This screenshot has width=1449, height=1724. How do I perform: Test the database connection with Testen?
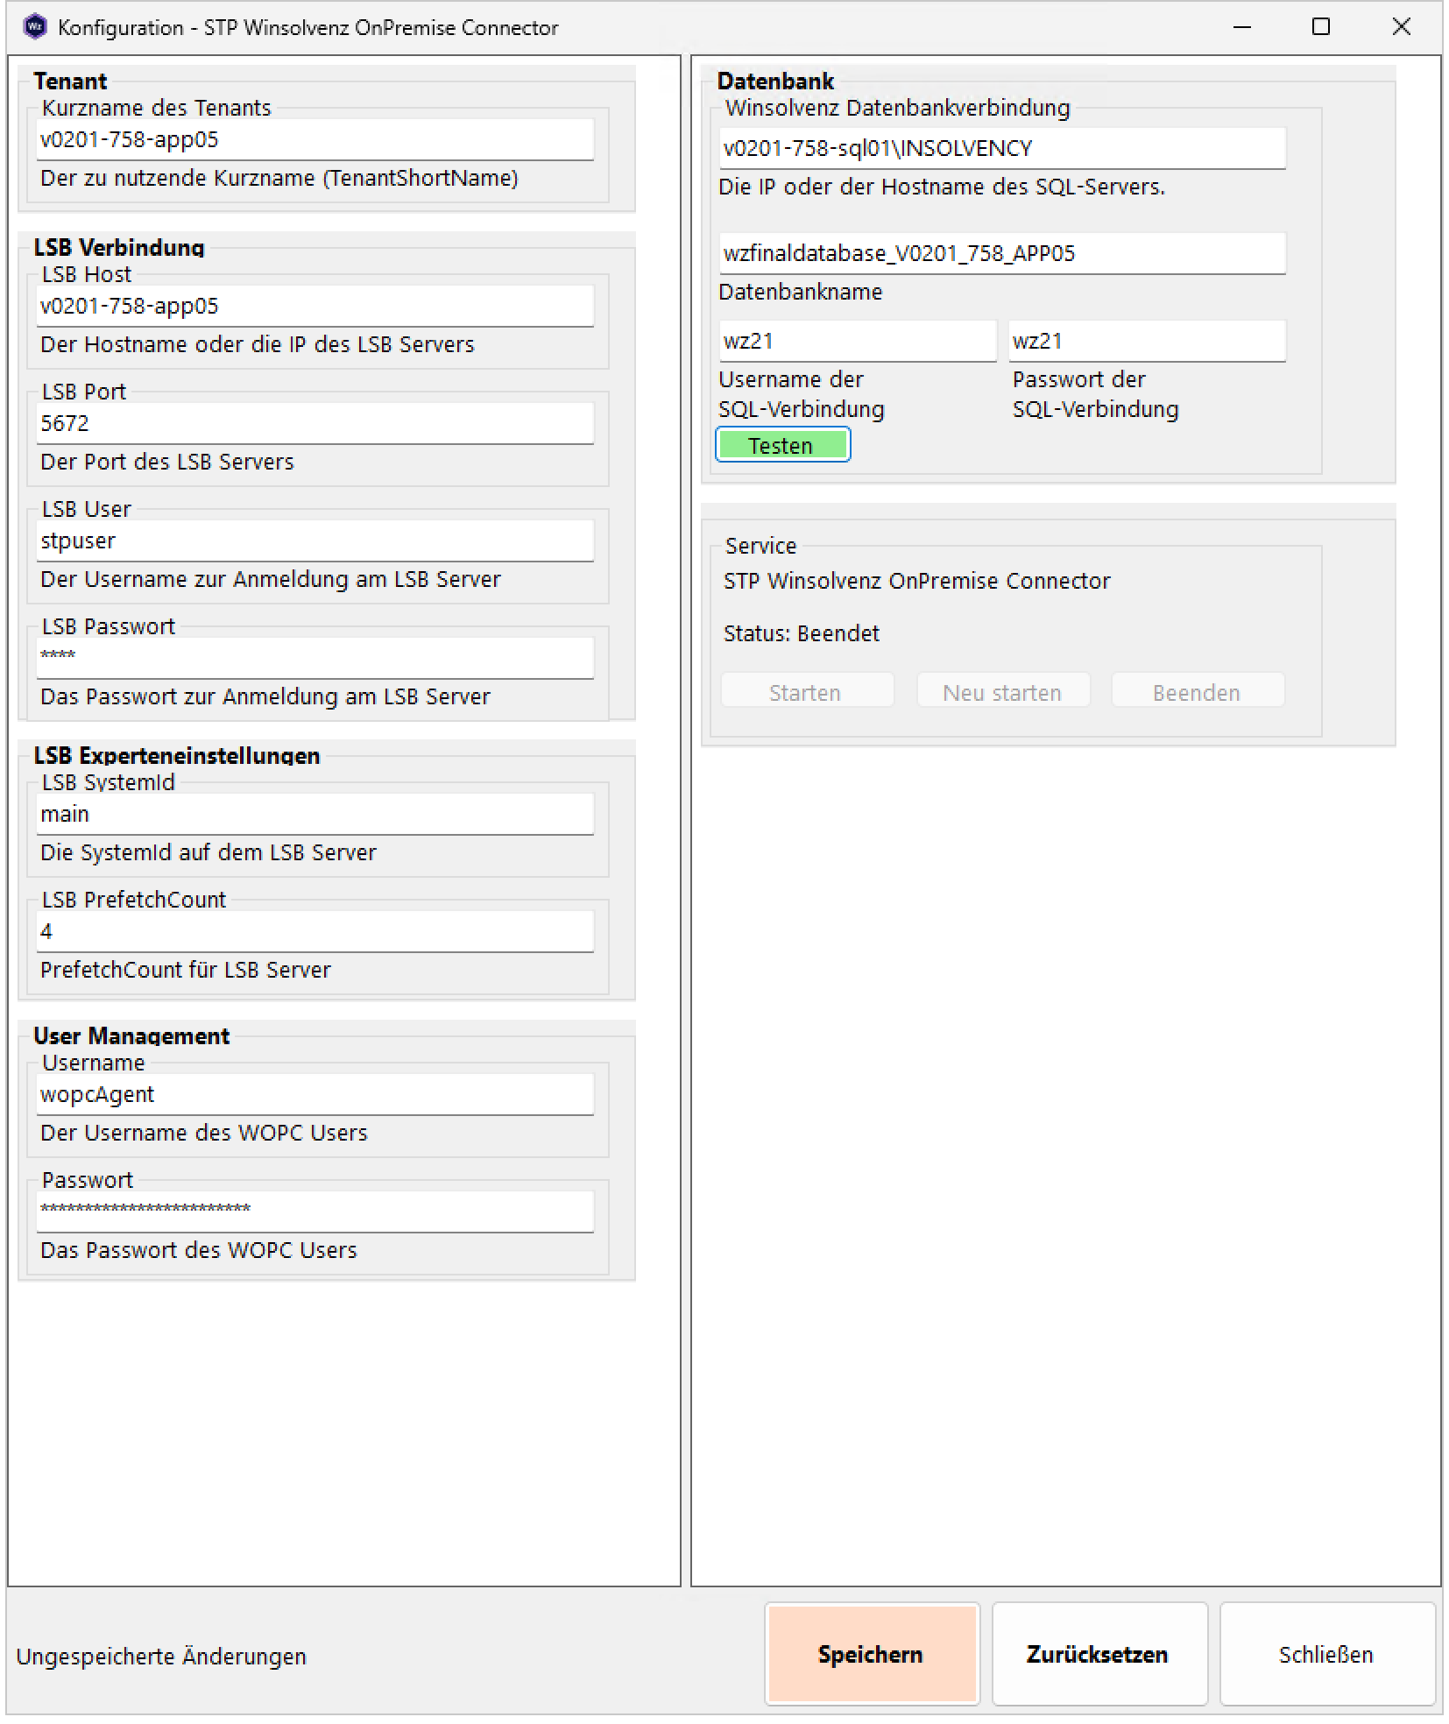pos(782,445)
